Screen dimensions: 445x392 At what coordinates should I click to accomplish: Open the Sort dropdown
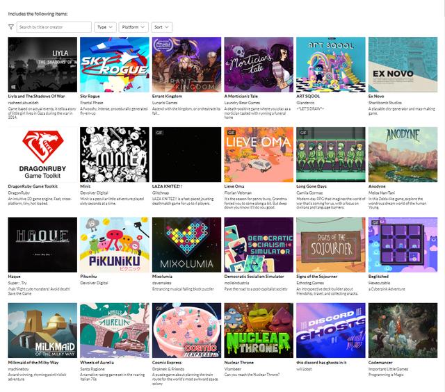[x=161, y=27]
